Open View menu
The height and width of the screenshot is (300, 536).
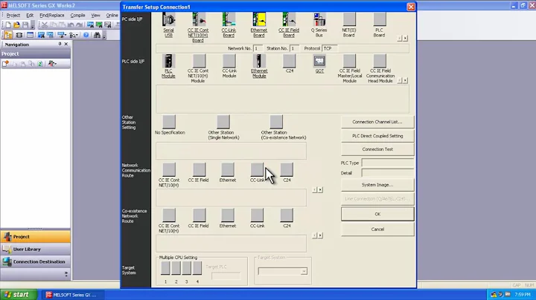click(x=96, y=16)
